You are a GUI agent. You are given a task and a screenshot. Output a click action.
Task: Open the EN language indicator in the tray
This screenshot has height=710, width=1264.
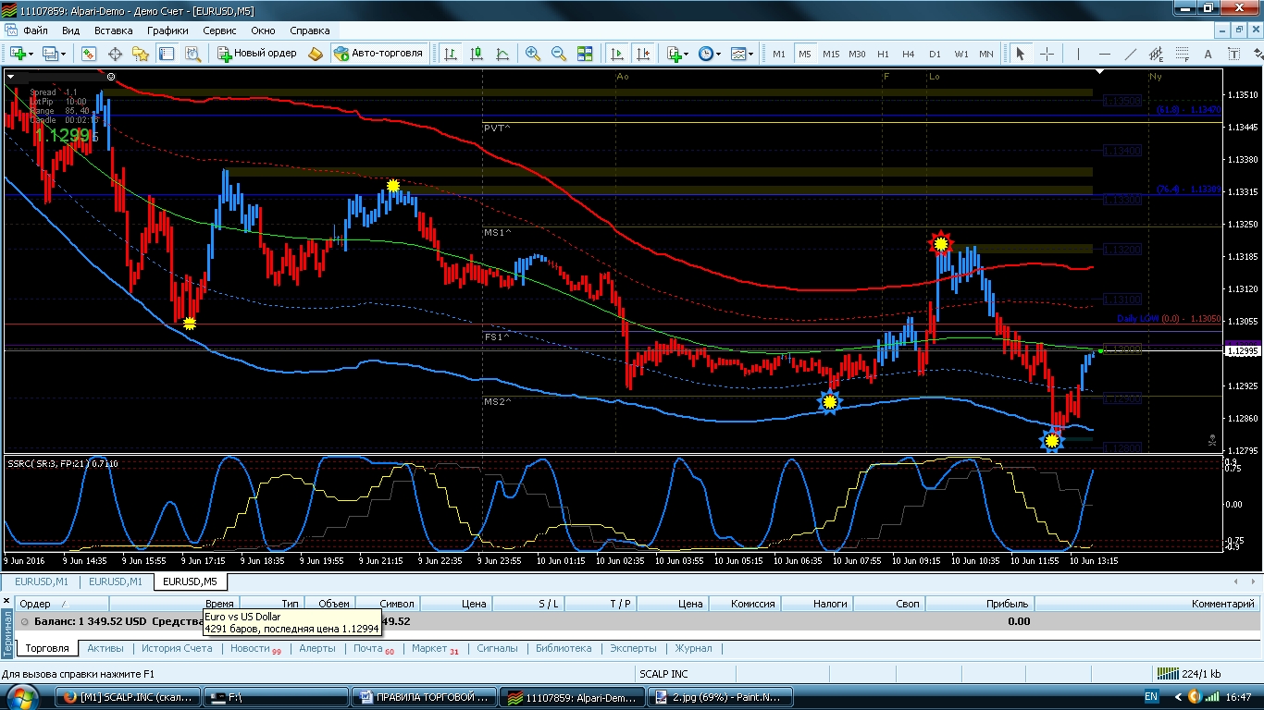coord(1151,696)
